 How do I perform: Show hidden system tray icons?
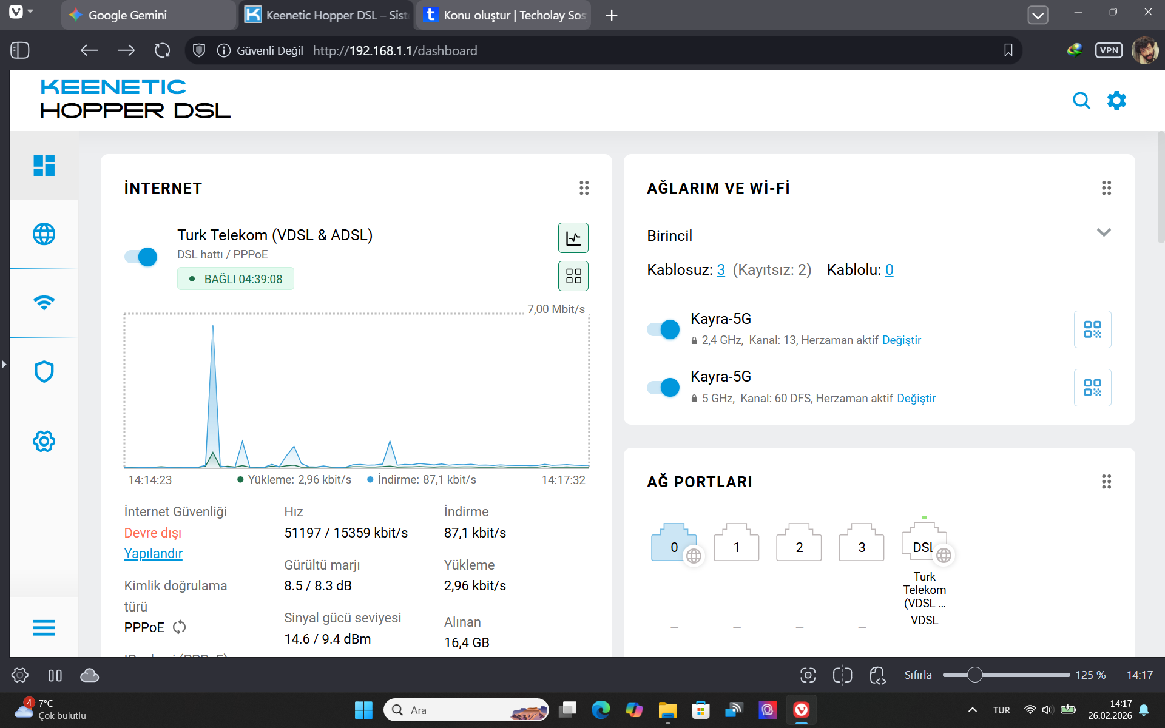[x=972, y=710]
